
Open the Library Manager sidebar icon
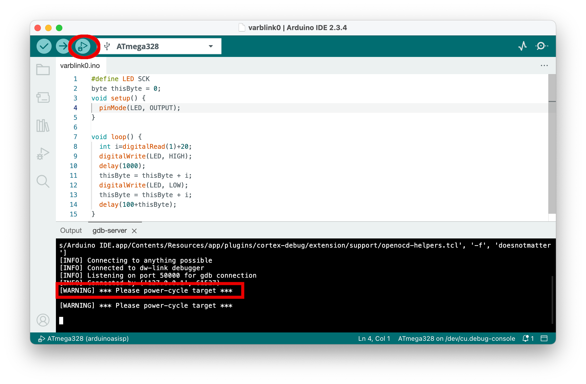coord(43,125)
